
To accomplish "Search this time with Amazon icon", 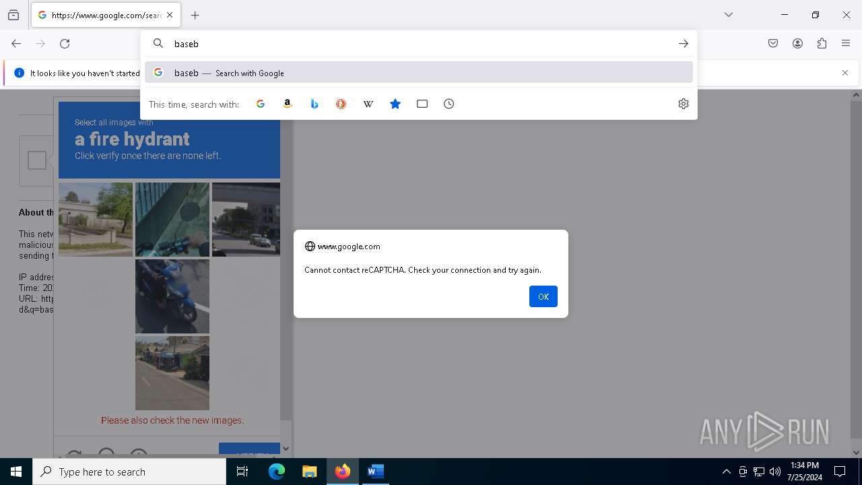I will click(x=288, y=104).
